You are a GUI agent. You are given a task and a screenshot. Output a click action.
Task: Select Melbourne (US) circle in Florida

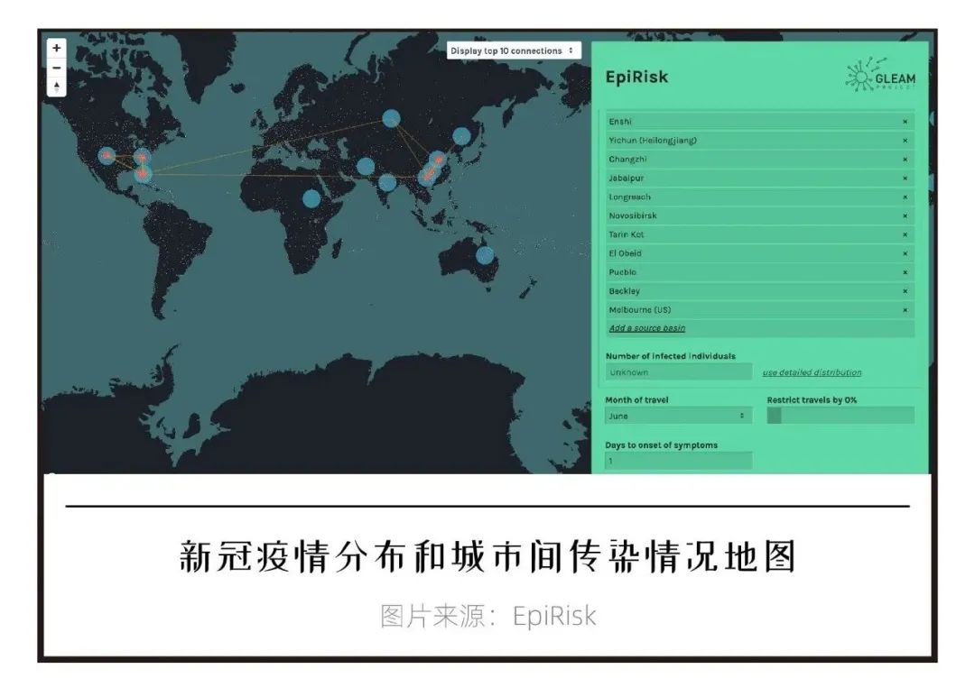pos(143,175)
